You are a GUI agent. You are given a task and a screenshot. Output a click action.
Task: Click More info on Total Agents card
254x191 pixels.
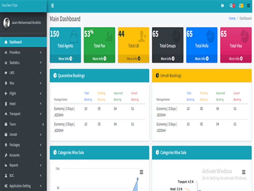coord(65,59)
